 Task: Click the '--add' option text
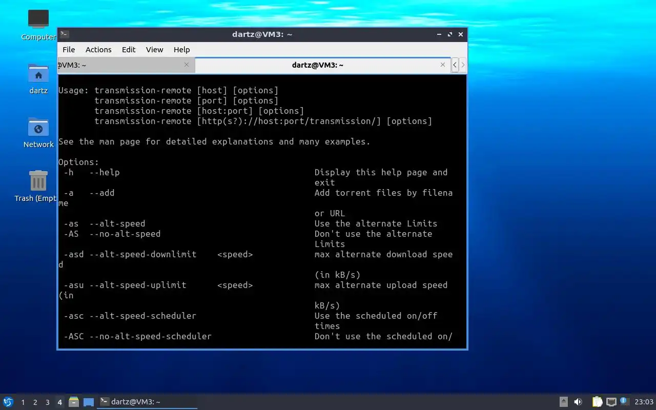(102, 193)
